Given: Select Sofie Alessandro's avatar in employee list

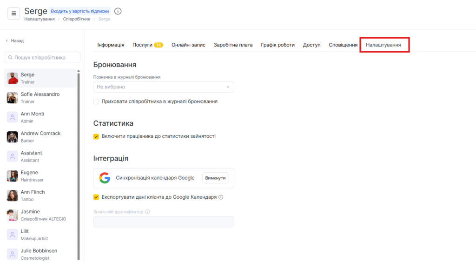Looking at the screenshot, I should click(13, 98).
